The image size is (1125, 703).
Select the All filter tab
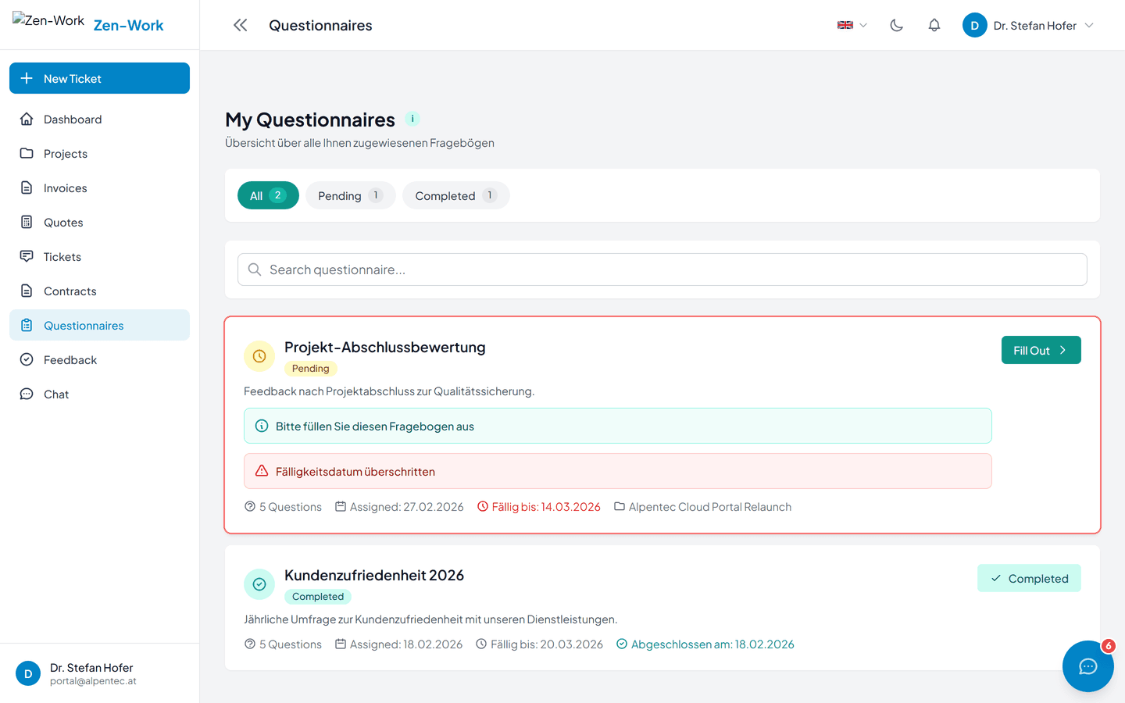268,195
